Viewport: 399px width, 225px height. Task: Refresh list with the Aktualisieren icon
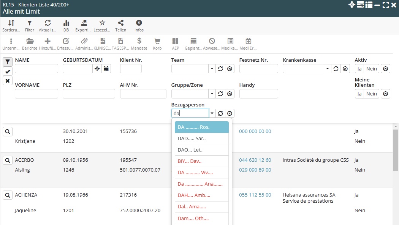(x=47, y=23)
